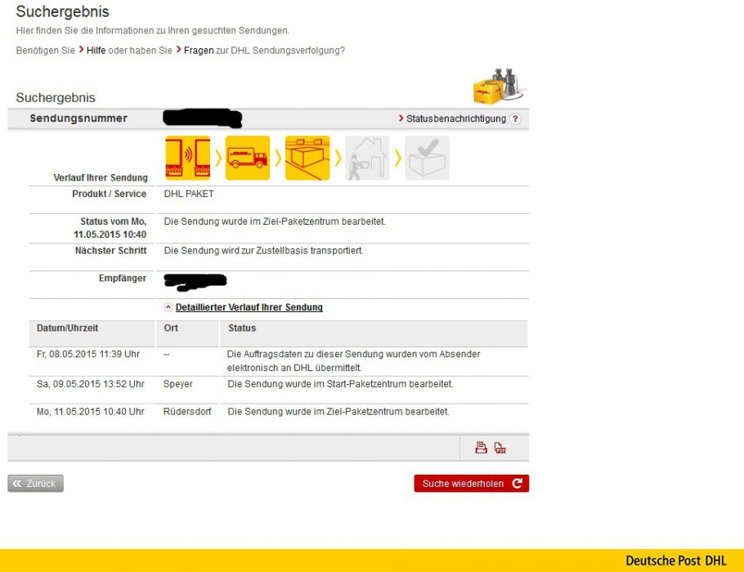Click the PDF export icon
Viewport: 744px width, 572px height.
pyautogui.click(x=500, y=448)
